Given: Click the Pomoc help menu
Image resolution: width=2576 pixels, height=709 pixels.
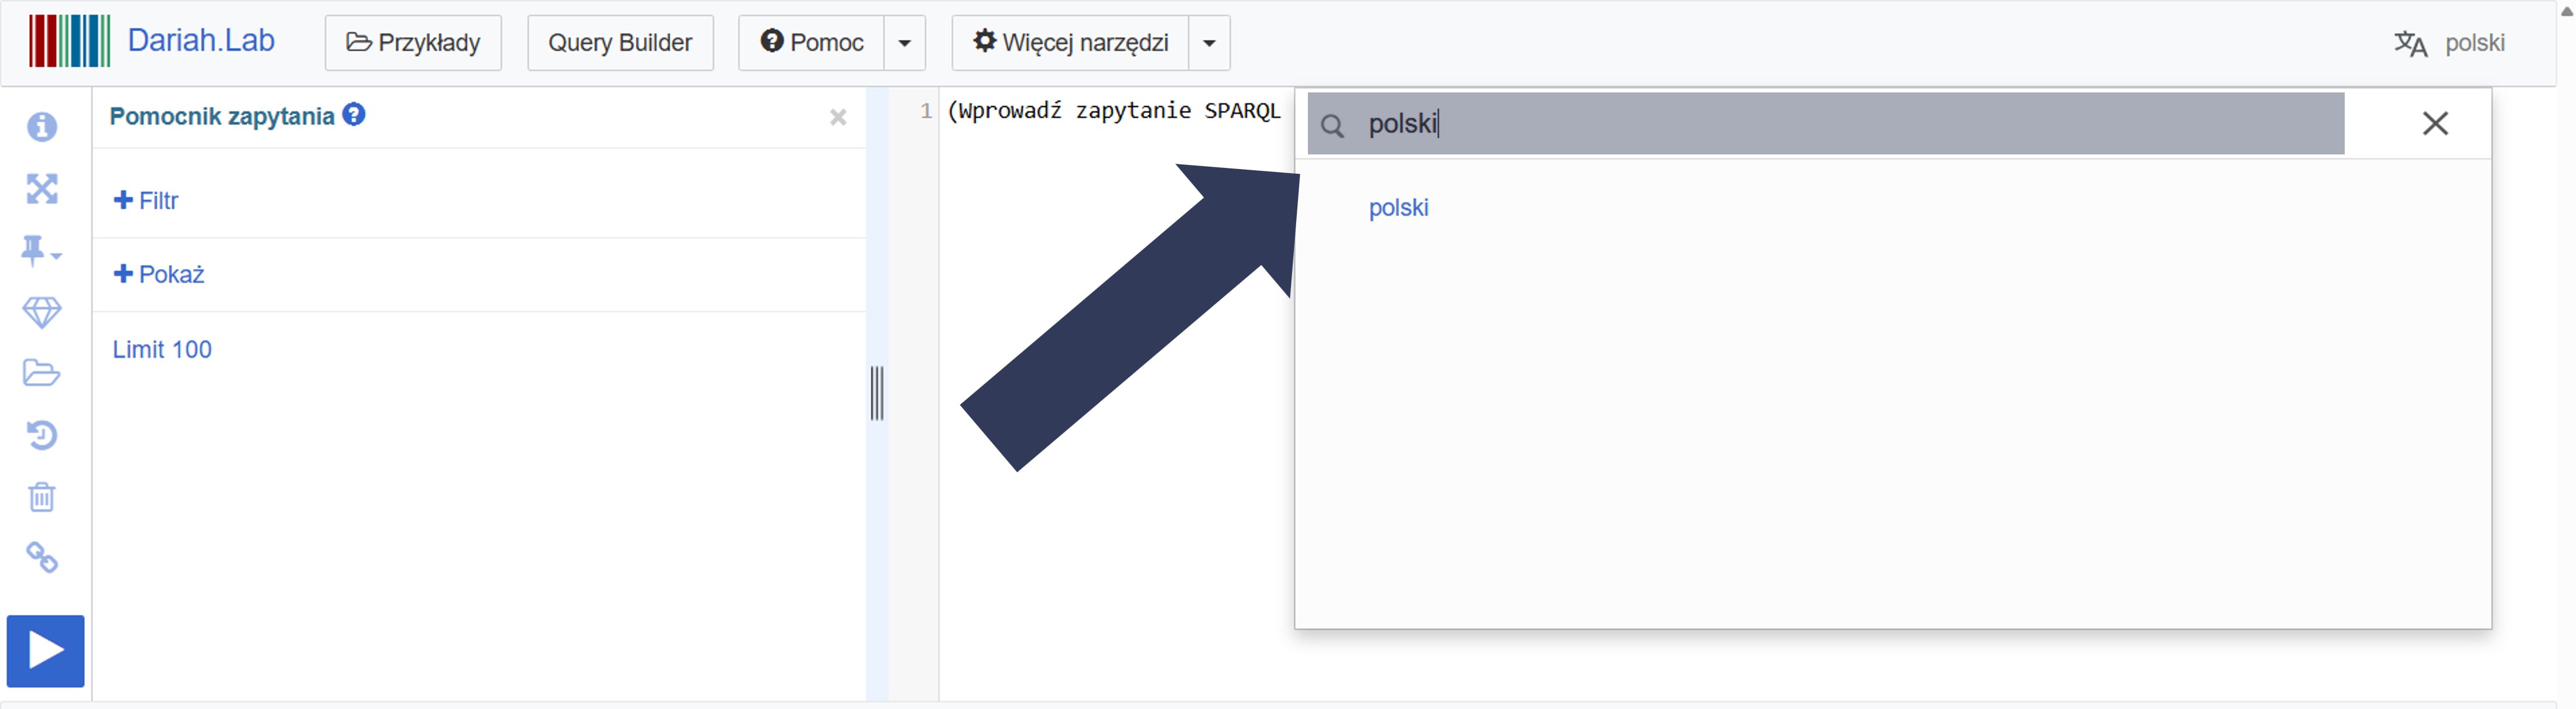Looking at the screenshot, I should [812, 43].
